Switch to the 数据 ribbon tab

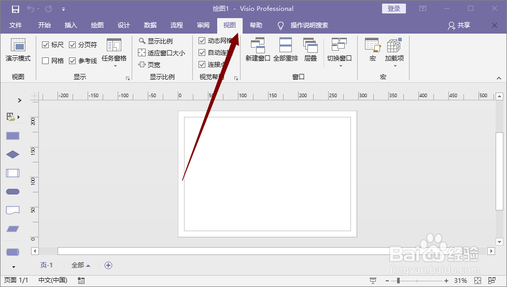pos(150,25)
